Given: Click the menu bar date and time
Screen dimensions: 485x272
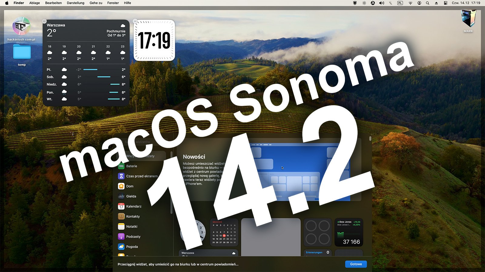Looking at the screenshot, I should (466, 3).
